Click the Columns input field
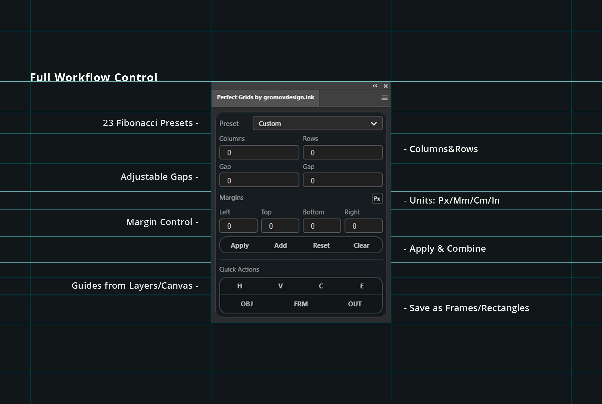This screenshot has width=602, height=404. pos(259,152)
